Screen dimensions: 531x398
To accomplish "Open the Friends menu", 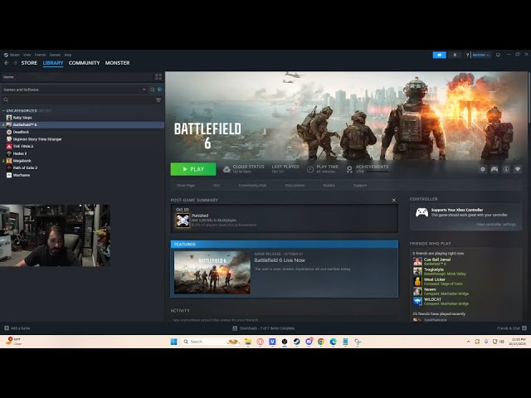I will [x=40, y=55].
